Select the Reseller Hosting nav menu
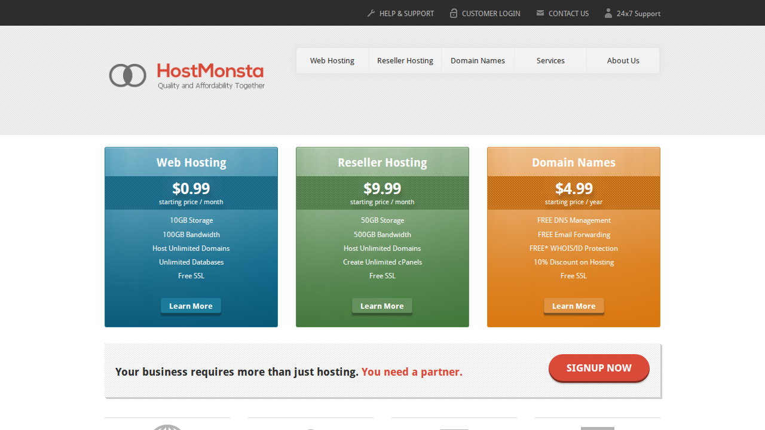The image size is (765, 430). (x=405, y=60)
